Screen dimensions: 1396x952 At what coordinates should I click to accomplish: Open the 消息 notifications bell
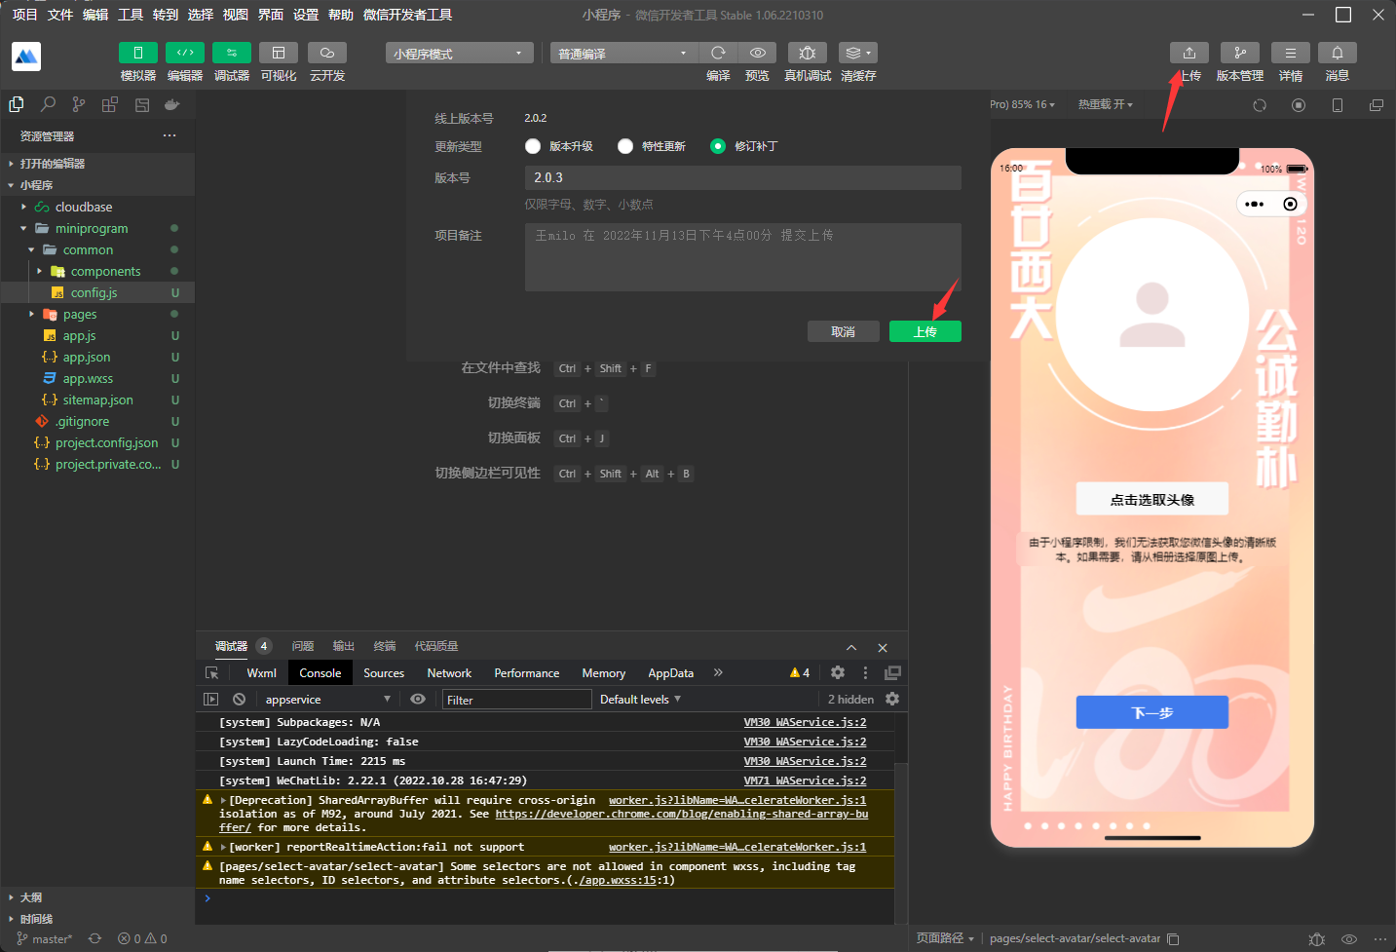(1337, 53)
